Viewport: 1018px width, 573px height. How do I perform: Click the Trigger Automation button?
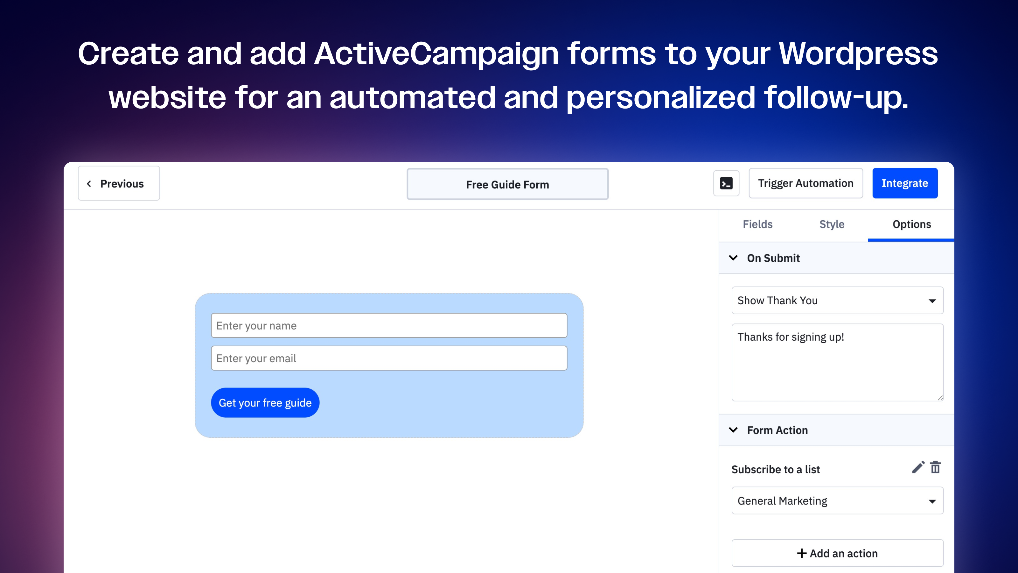coord(805,183)
